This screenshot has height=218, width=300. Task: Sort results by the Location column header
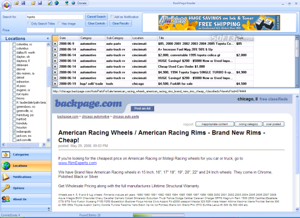144,38
